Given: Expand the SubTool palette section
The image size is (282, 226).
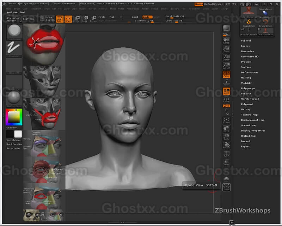Looking at the screenshot, I should point(246,41).
